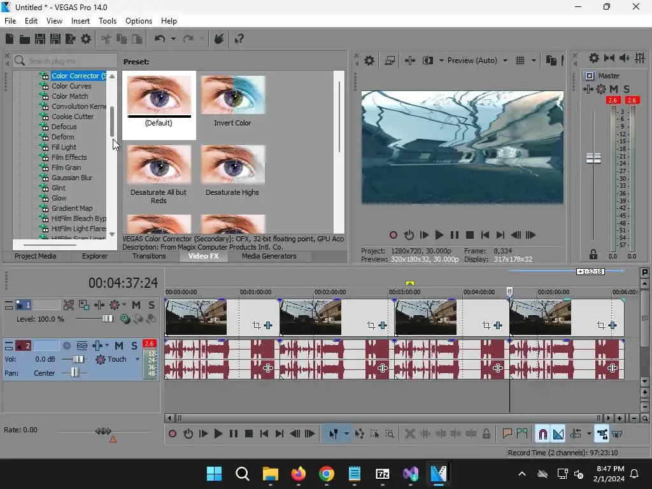Switch to Project Media tab
The image size is (652, 489).
pyautogui.click(x=36, y=256)
